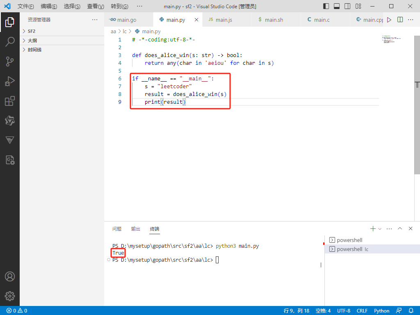Close the terminal panel
The height and width of the screenshot is (315, 420).
[411, 228]
